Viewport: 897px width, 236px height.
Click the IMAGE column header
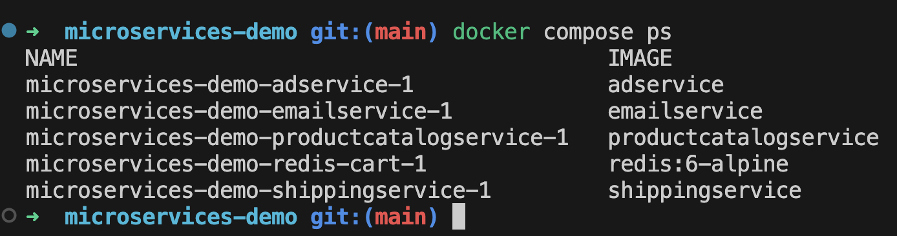coord(640,59)
